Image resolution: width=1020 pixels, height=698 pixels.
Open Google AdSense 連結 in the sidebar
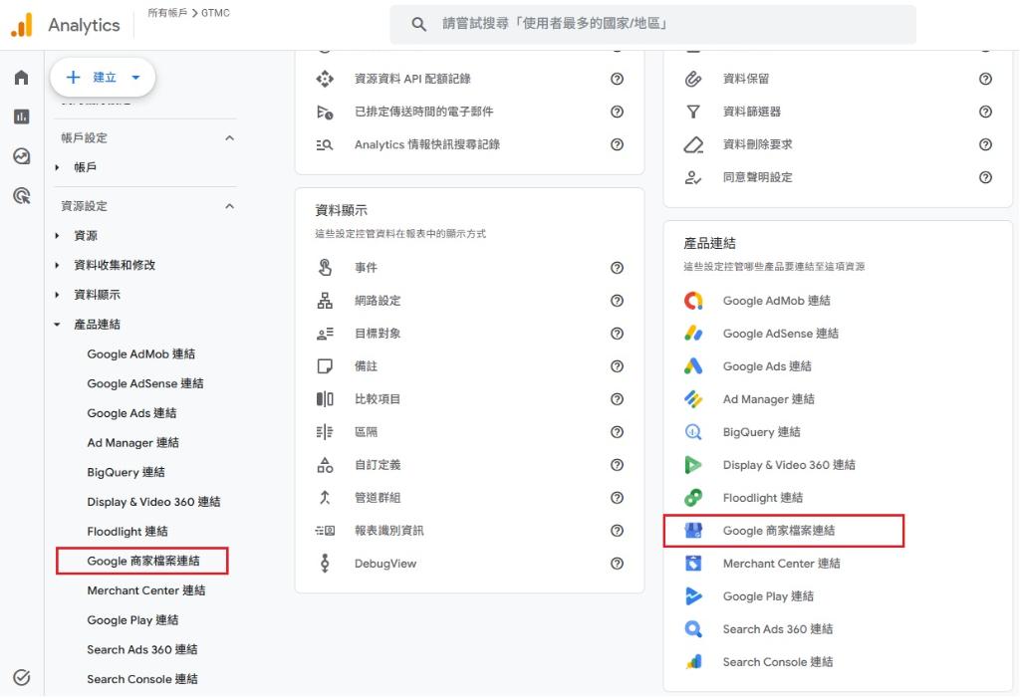145,383
